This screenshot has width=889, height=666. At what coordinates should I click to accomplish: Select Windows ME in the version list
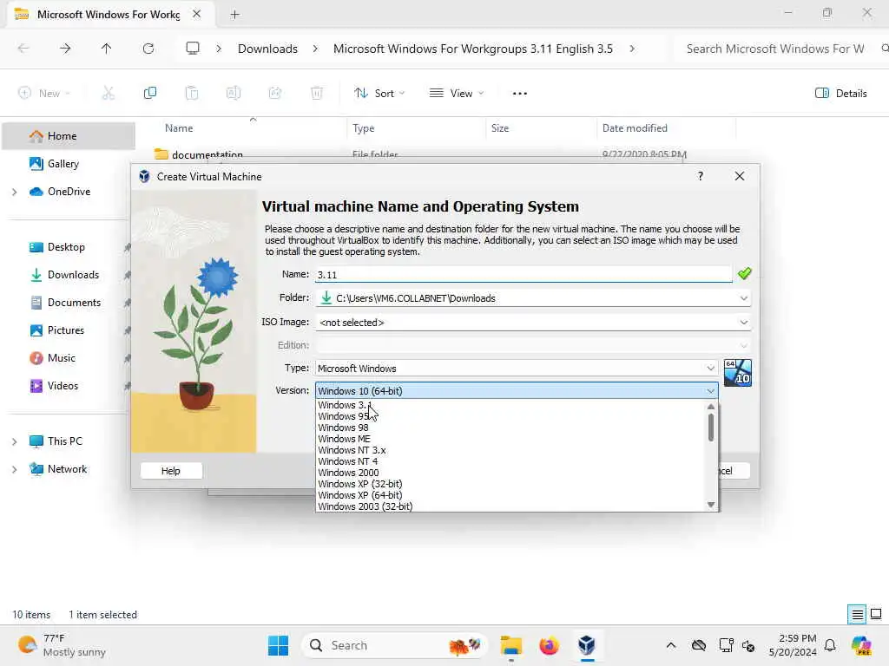pos(512,439)
